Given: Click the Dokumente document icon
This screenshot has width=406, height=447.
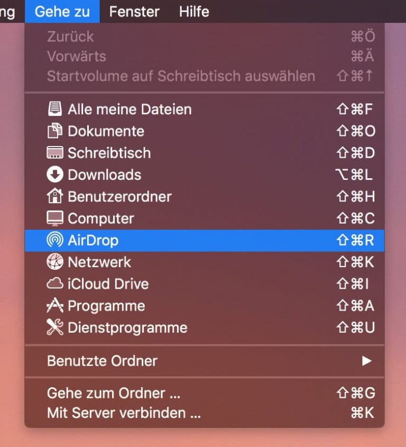Looking at the screenshot, I should pyautogui.click(x=54, y=131).
